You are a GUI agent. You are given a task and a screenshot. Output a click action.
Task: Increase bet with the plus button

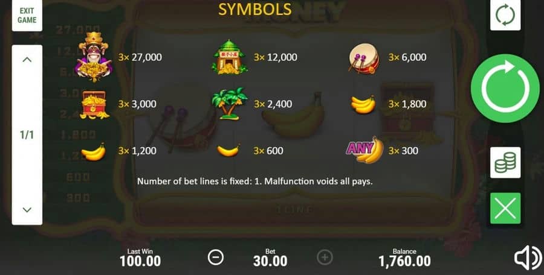tap(325, 258)
